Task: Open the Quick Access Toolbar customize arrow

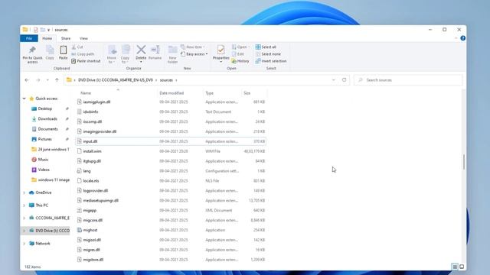Action: point(48,30)
